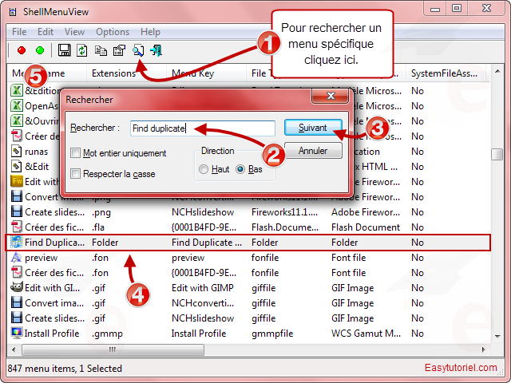
Task: Select the gmmpfile cell
Action: [x=272, y=334]
